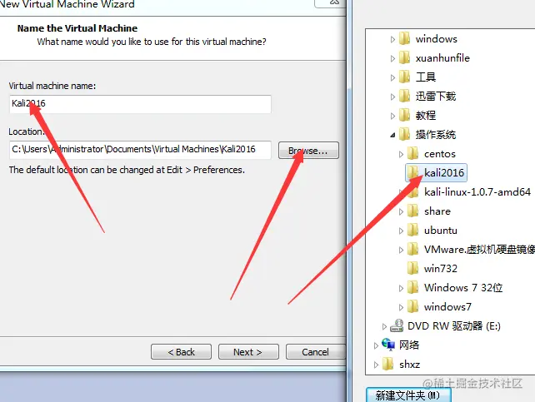This screenshot has width=535, height=402.
Task: Select the shxz folder icon
Action: (x=388, y=365)
